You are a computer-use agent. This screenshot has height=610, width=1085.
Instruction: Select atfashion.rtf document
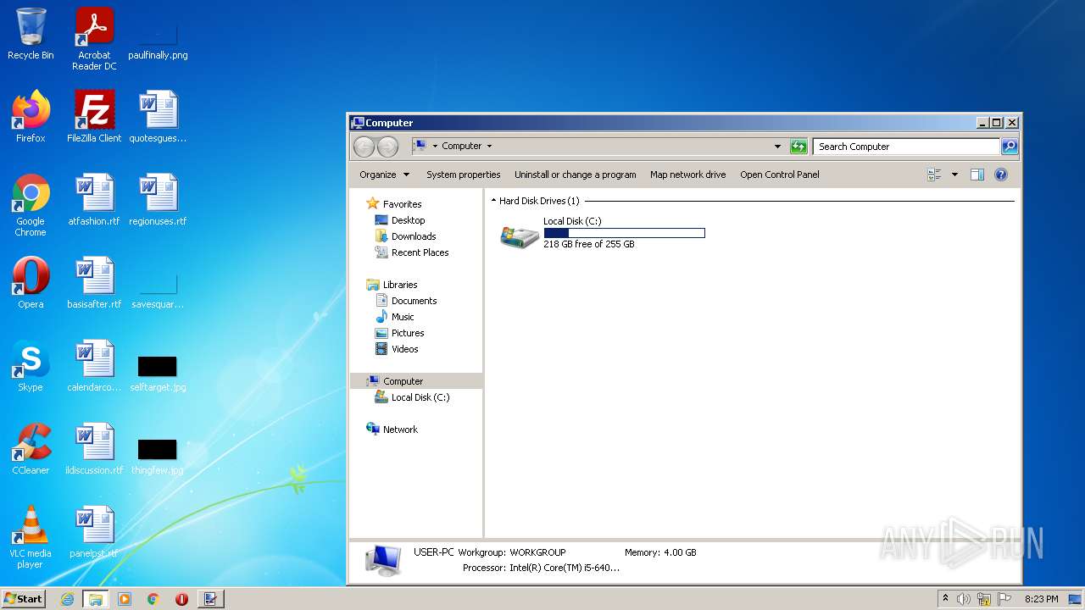pyautogui.click(x=94, y=200)
